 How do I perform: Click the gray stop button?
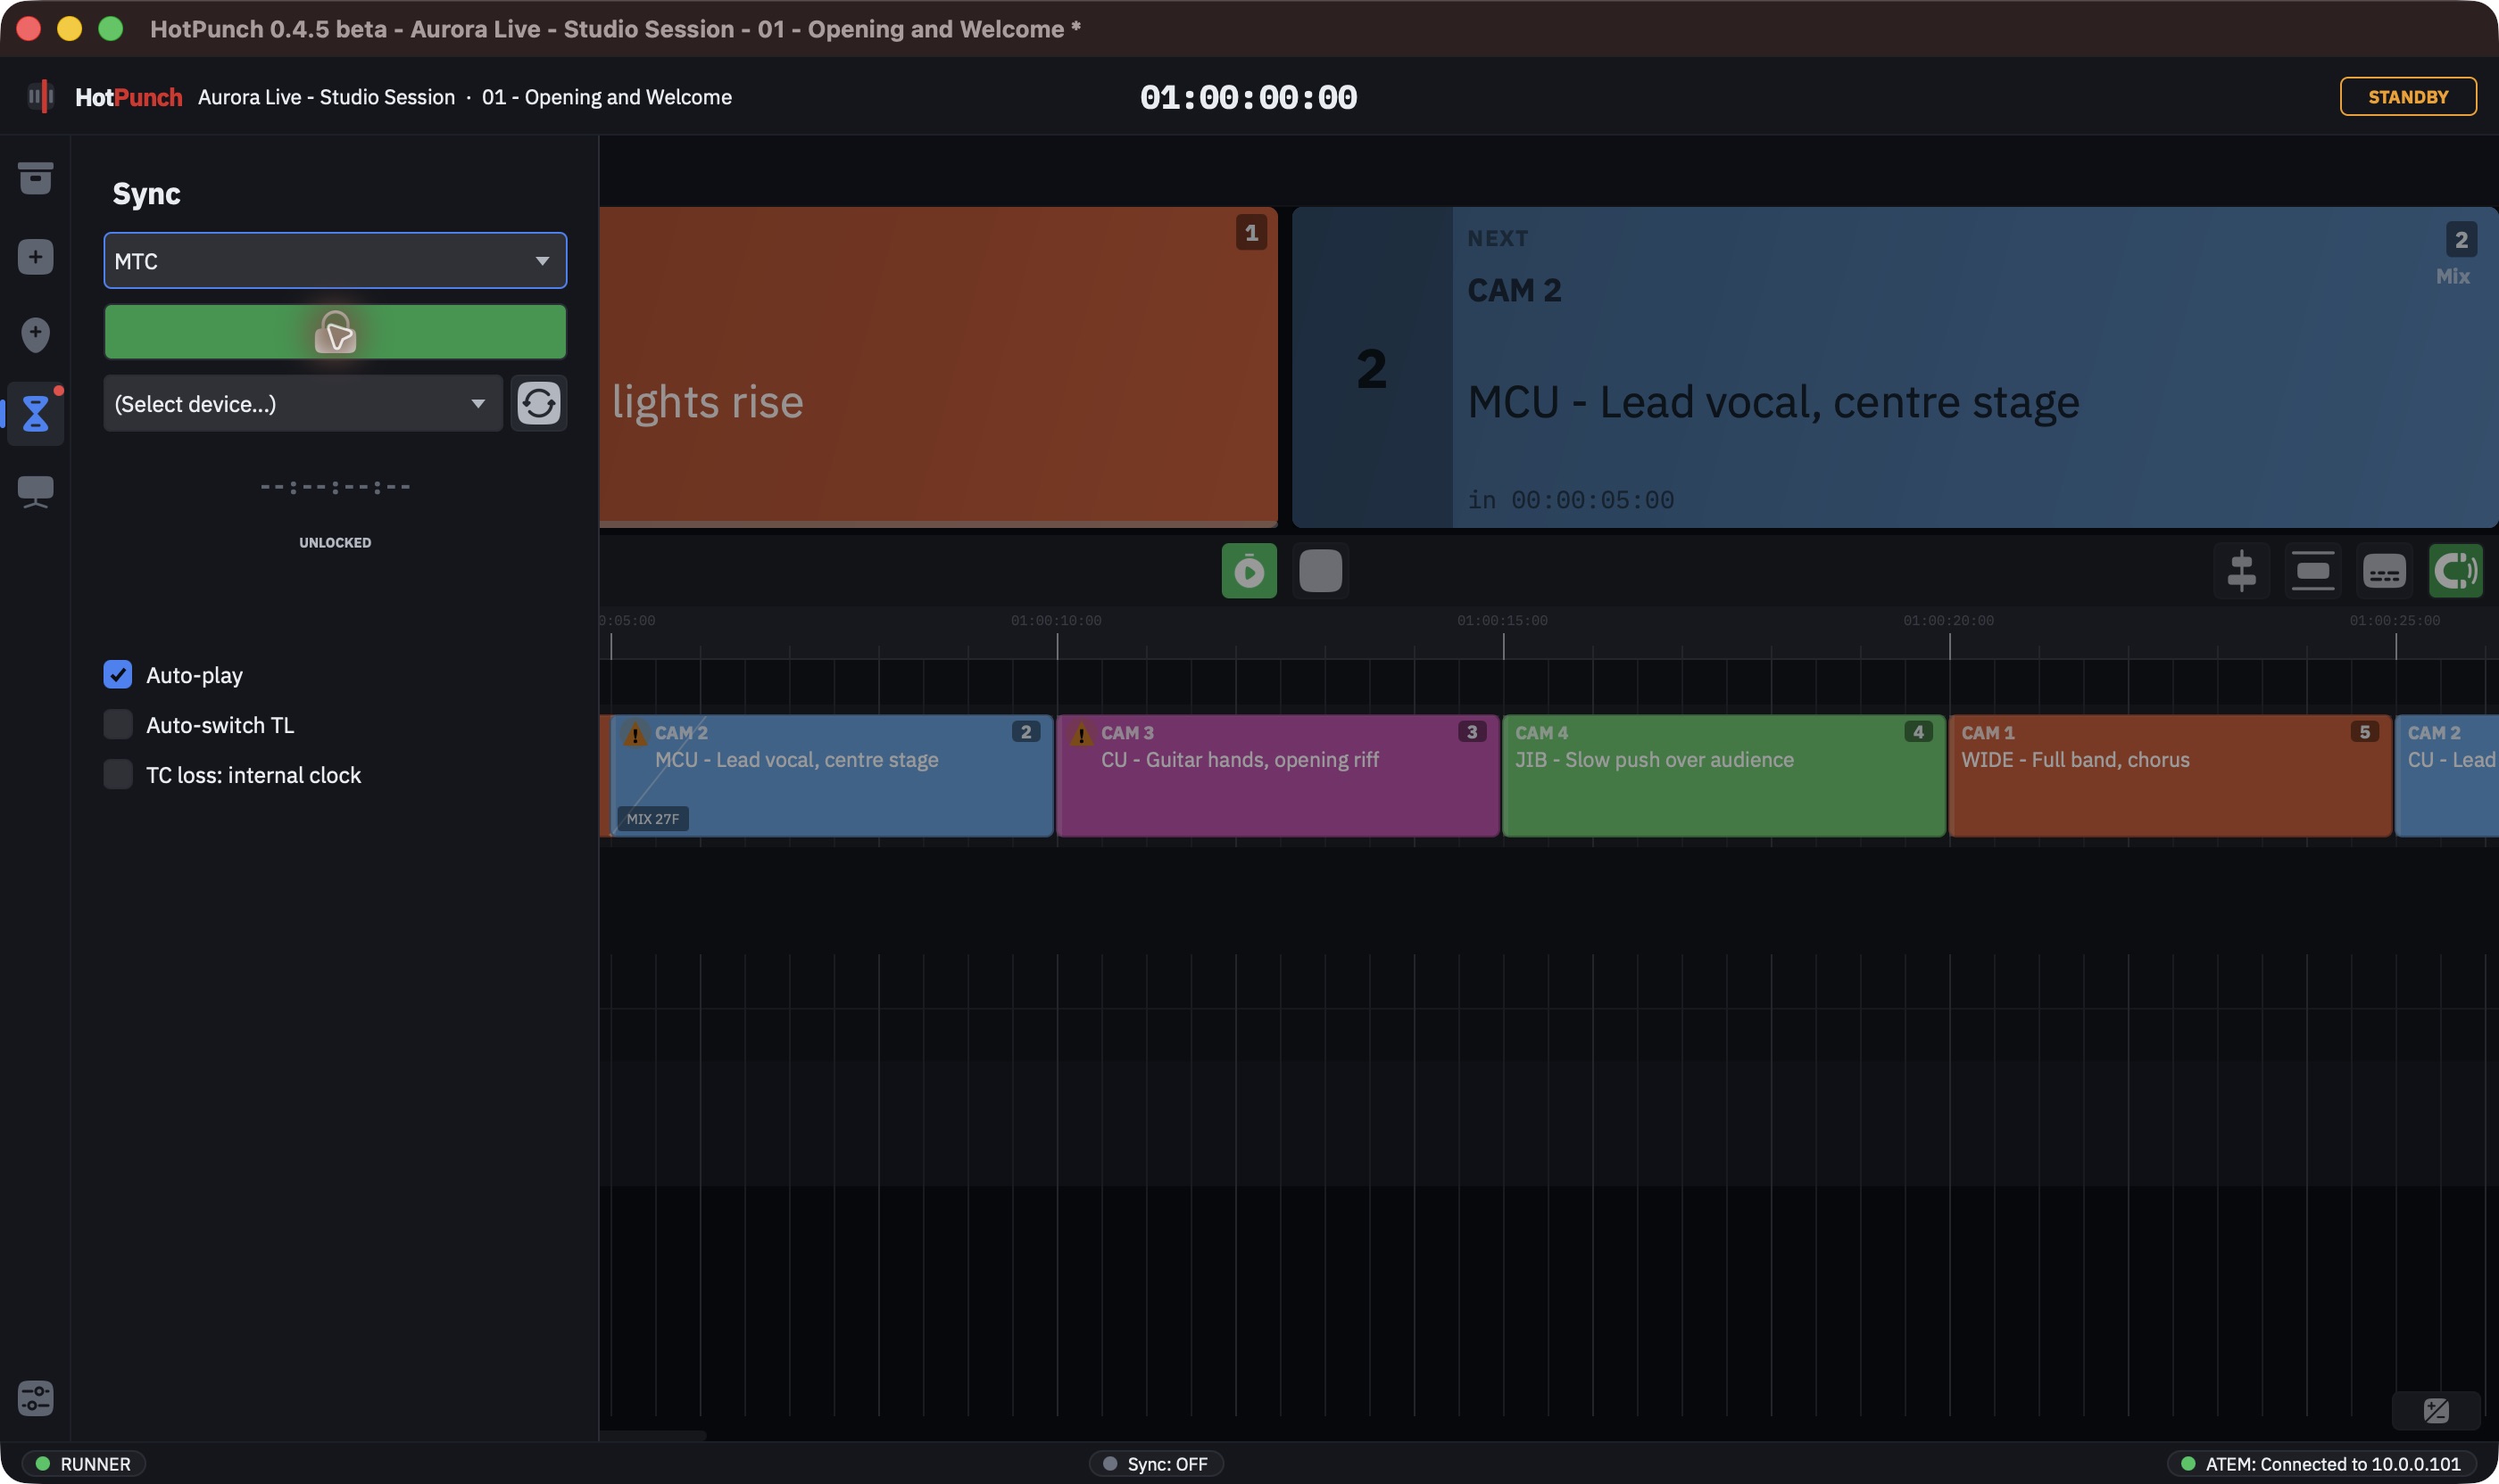click(1320, 571)
